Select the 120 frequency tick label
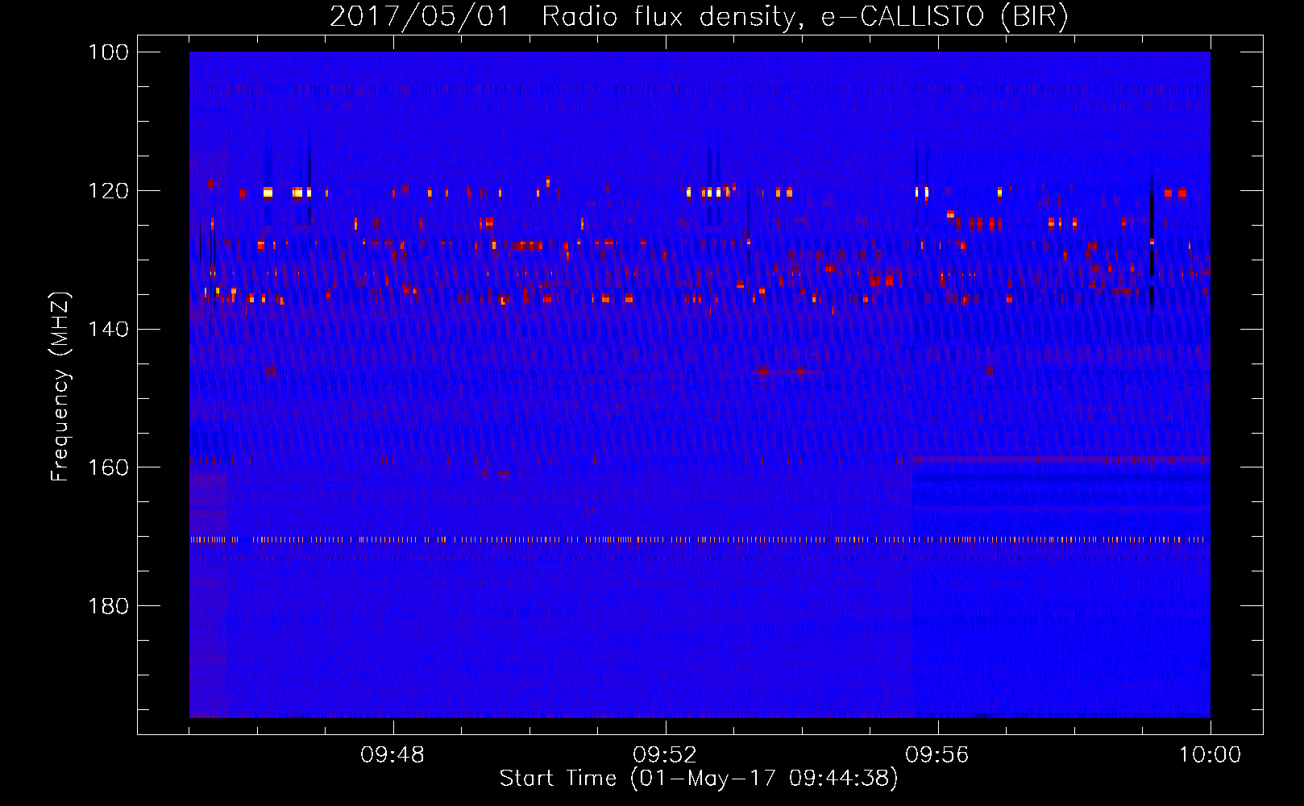This screenshot has height=806, width=1304. click(110, 191)
